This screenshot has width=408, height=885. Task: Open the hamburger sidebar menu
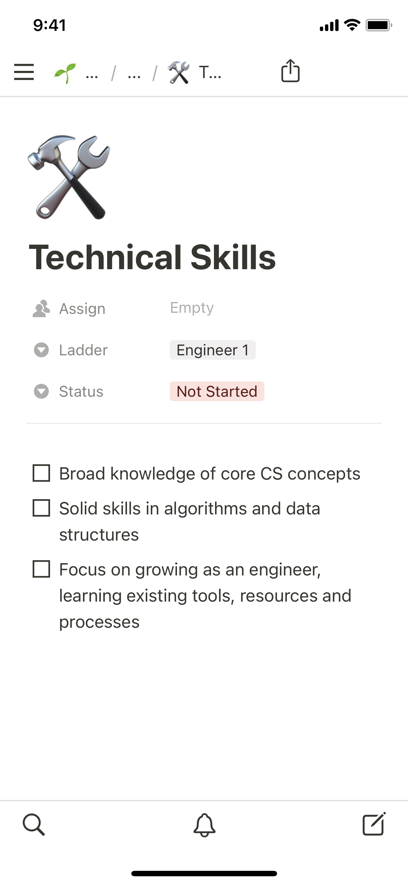[24, 72]
